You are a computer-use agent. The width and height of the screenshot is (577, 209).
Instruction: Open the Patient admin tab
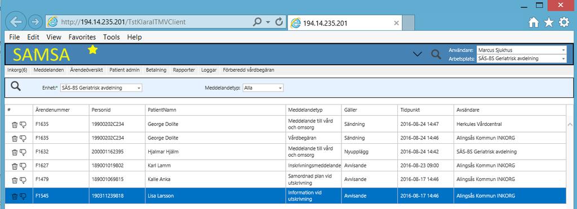[125, 70]
